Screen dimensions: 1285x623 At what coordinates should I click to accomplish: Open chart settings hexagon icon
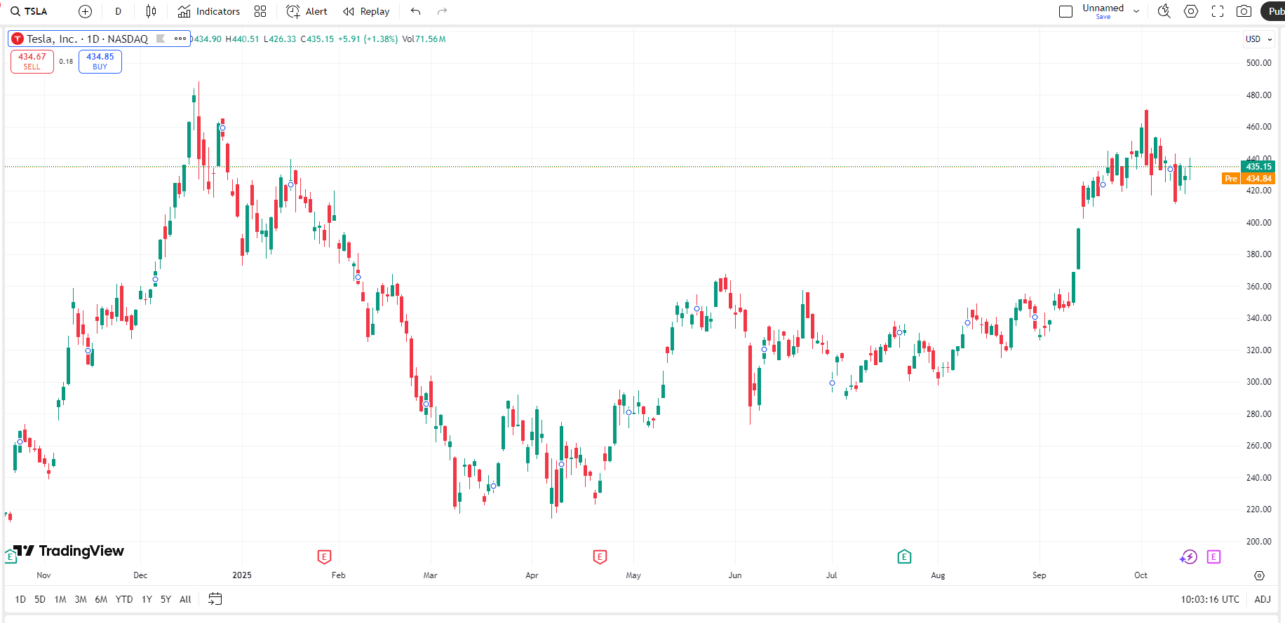click(1191, 11)
